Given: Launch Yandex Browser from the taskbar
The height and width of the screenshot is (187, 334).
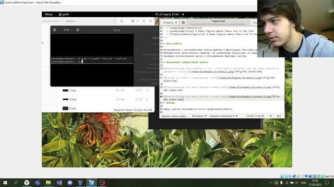Looking at the screenshot, I should pyautogui.click(x=27, y=182).
